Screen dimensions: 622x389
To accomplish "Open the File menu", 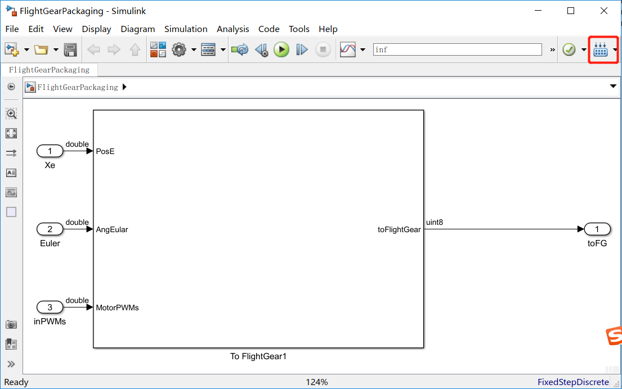I will [x=12, y=29].
